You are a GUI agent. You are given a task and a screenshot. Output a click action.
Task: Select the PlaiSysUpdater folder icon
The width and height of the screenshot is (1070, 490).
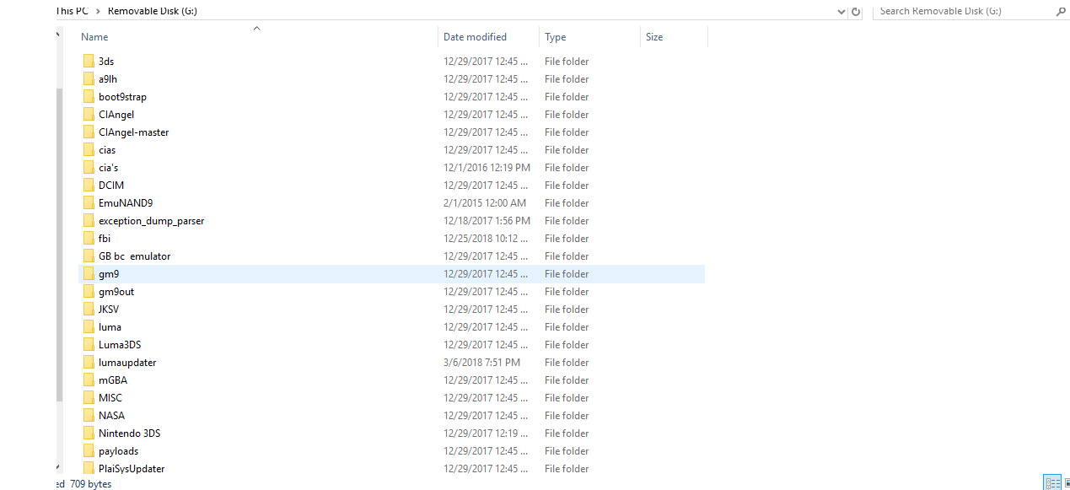(x=89, y=469)
